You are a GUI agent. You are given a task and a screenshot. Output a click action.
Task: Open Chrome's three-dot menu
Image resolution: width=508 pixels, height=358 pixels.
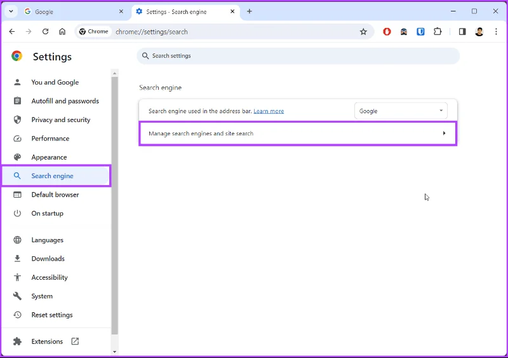click(496, 32)
